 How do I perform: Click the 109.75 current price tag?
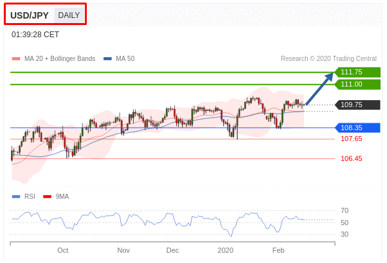click(357, 105)
